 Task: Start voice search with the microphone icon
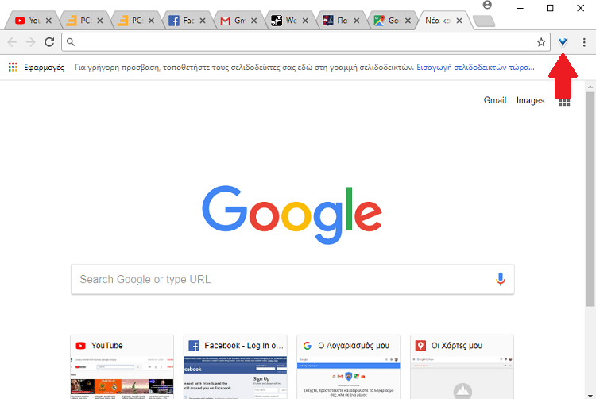(x=501, y=279)
